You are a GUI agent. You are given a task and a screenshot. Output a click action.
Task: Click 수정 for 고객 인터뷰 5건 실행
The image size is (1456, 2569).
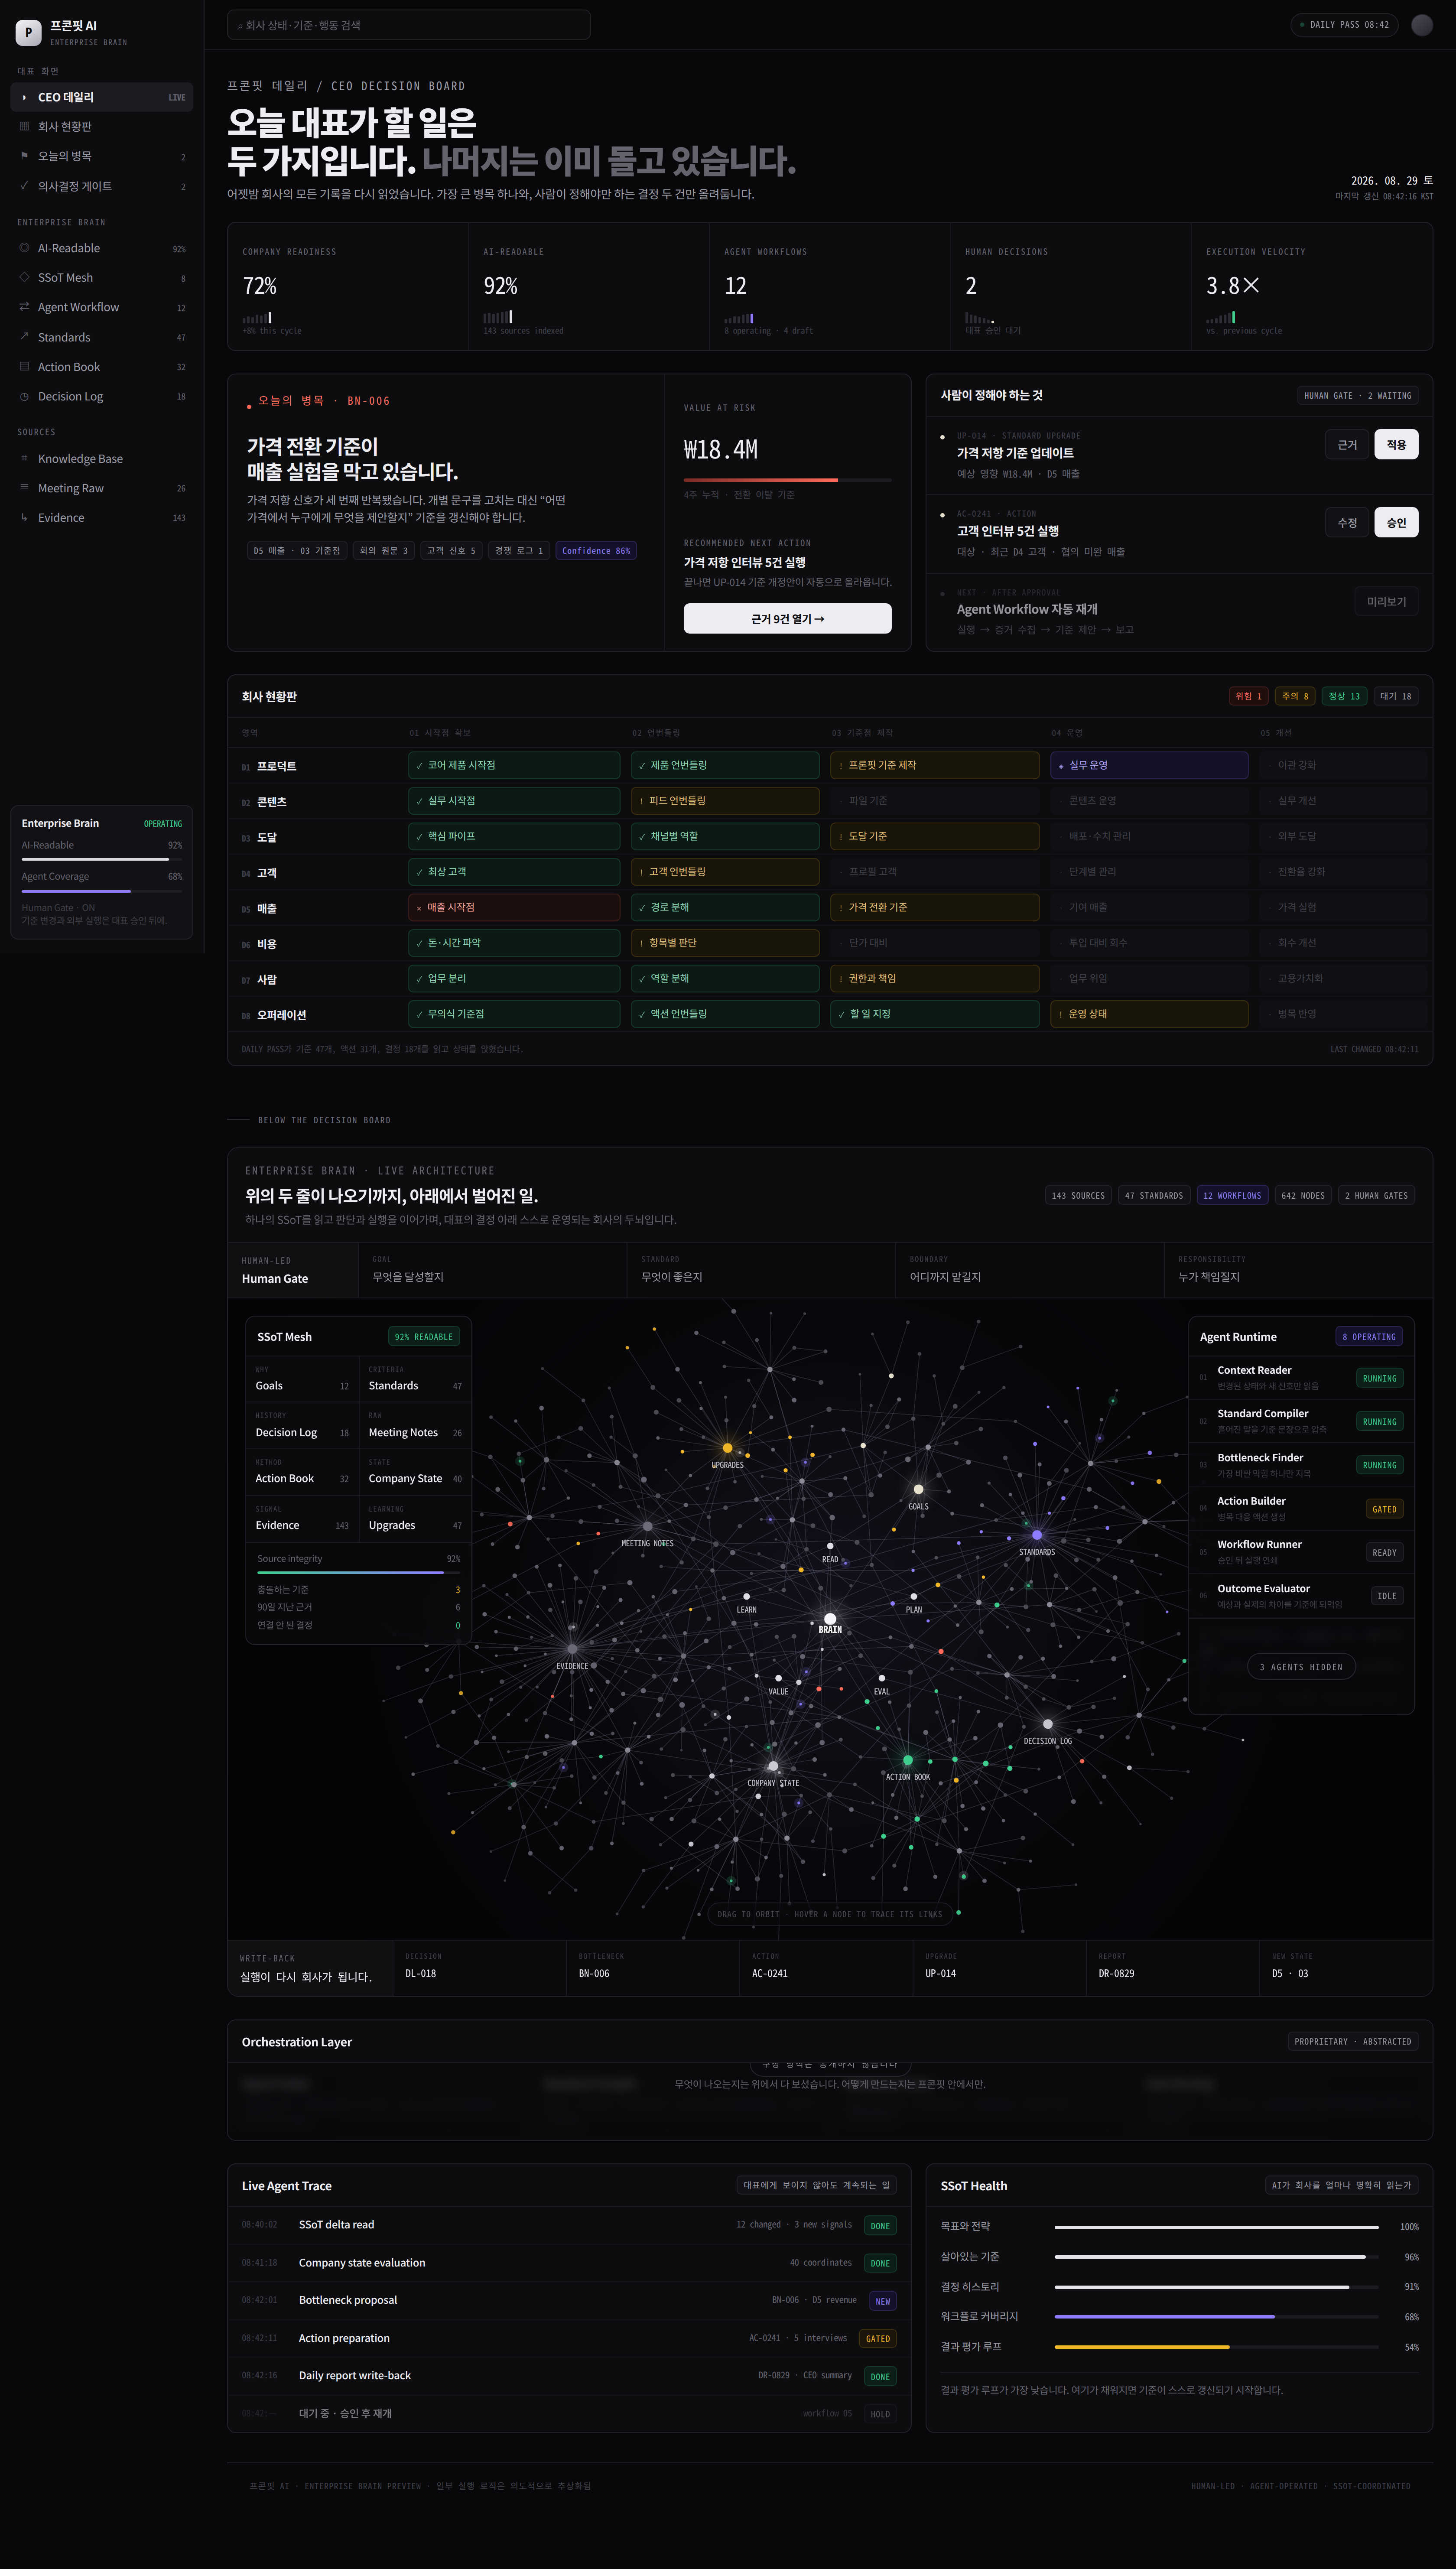click(1347, 523)
